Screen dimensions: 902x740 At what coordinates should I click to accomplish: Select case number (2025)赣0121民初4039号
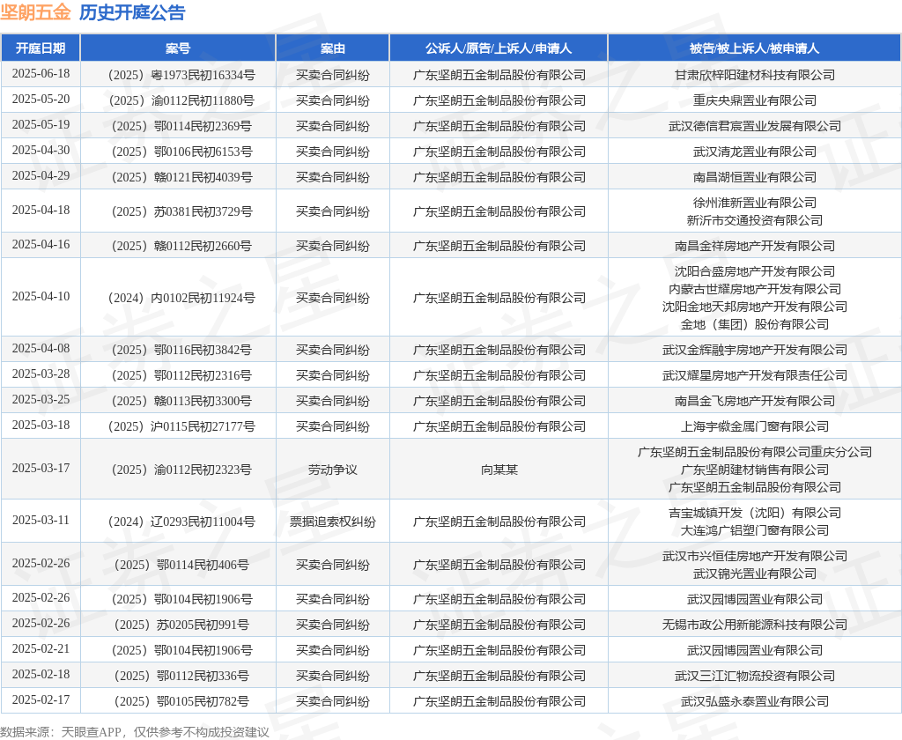pos(181,177)
